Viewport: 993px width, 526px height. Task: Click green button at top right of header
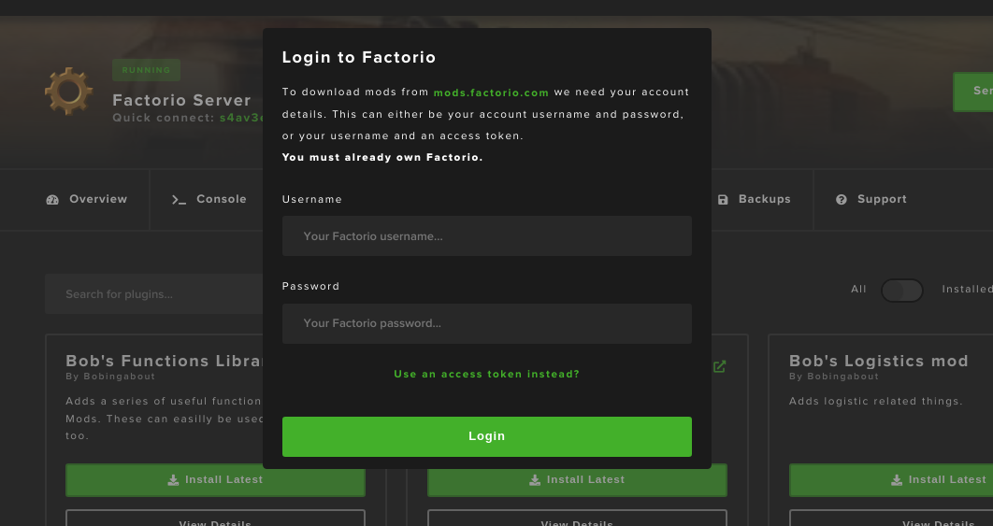coord(972,92)
